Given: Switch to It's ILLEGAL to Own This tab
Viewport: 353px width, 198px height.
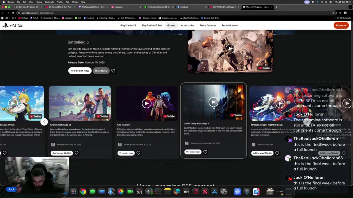Looking at the screenshot, I should coord(60,7).
